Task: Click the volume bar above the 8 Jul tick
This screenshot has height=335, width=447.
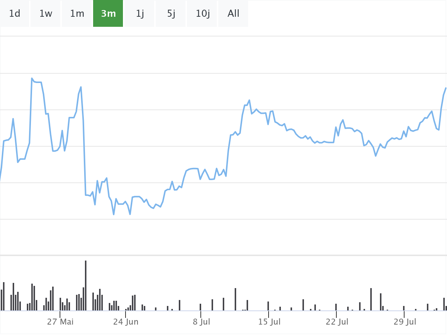Action: 200,307
